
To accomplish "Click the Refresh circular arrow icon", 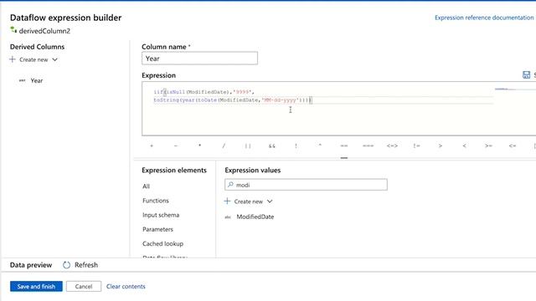I will [66, 265].
